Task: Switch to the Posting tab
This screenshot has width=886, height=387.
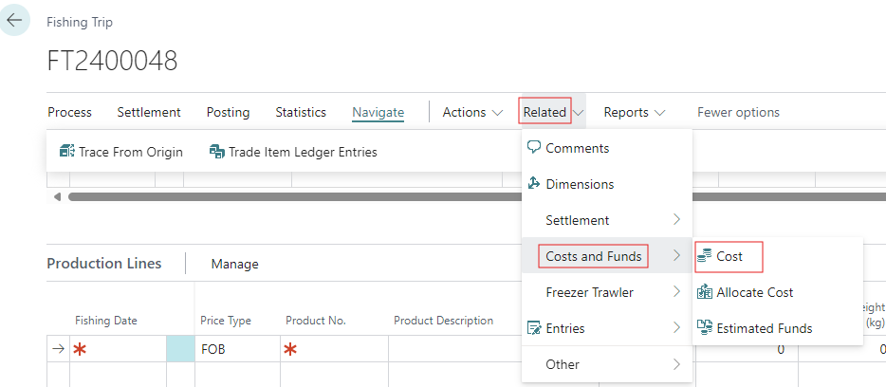Action: (228, 112)
